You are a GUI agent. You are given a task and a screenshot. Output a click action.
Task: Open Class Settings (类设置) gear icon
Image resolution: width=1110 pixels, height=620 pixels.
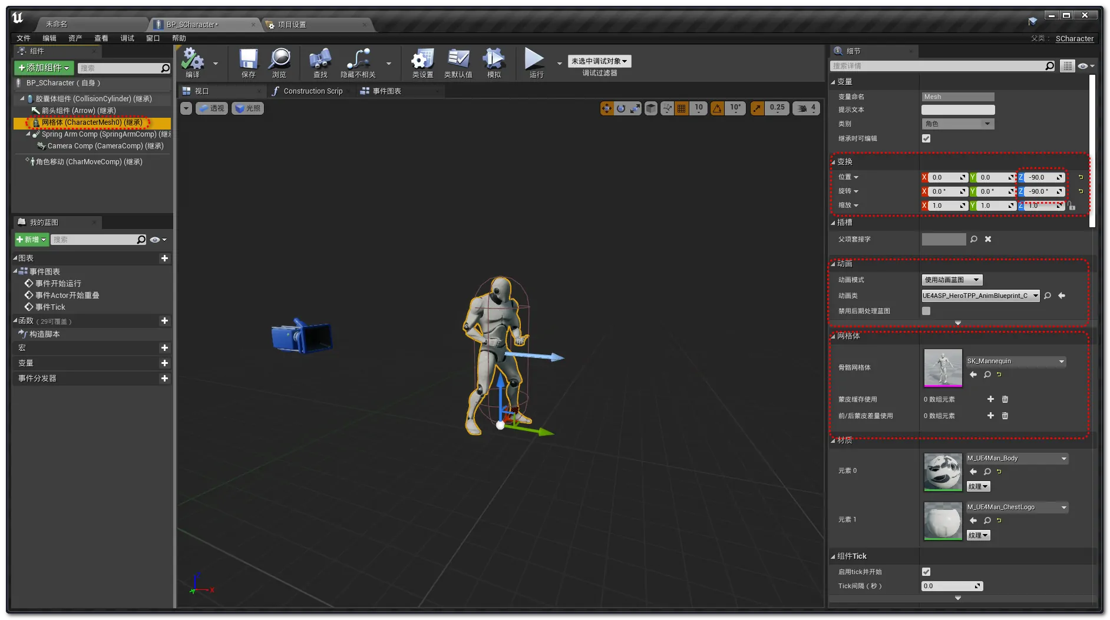[x=422, y=62]
